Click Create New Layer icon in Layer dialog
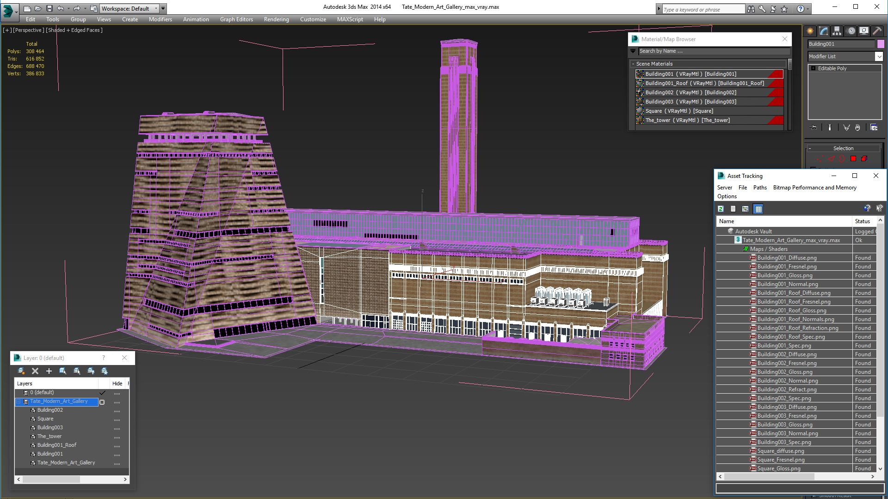The height and width of the screenshot is (499, 888). tap(21, 371)
